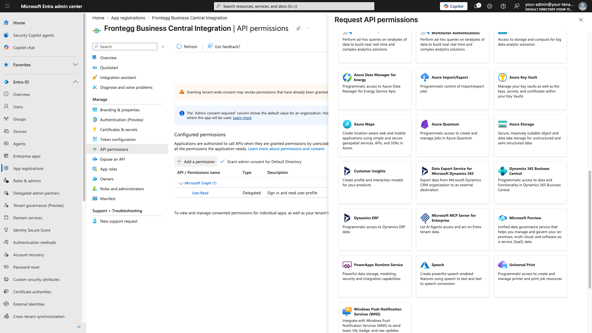Pick the Microsoft MCP Server for Enterprise card
Image resolution: width=592 pixels, height=333 pixels.
pos(452,229)
